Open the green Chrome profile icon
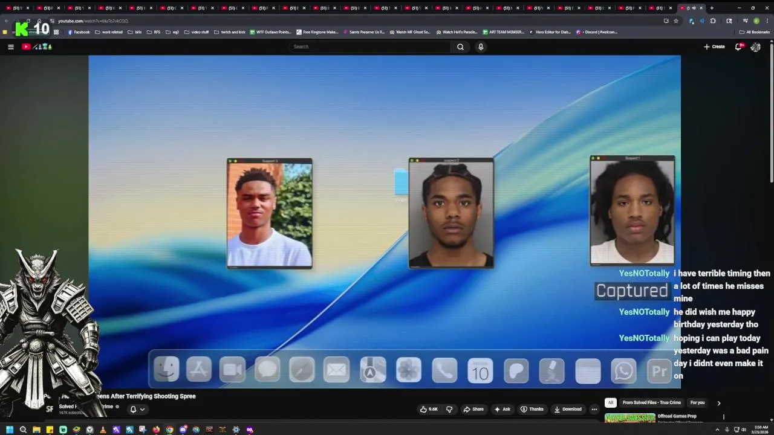Image resolution: width=774 pixels, height=435 pixels. coord(756,21)
